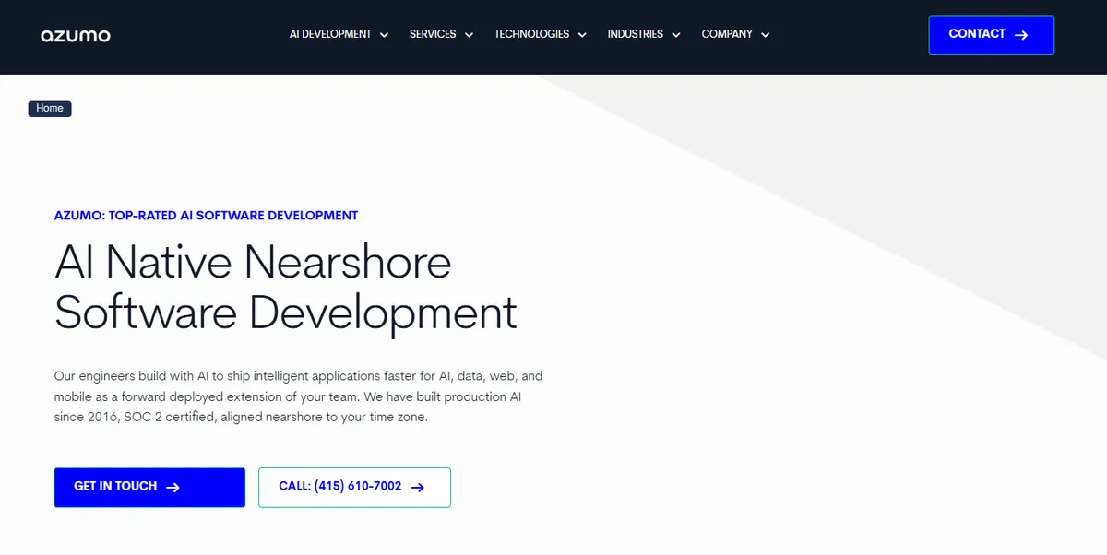Click the paragraph starting 'Our engineers build with AI'
This screenshot has height=555, width=1107.
pos(299,396)
